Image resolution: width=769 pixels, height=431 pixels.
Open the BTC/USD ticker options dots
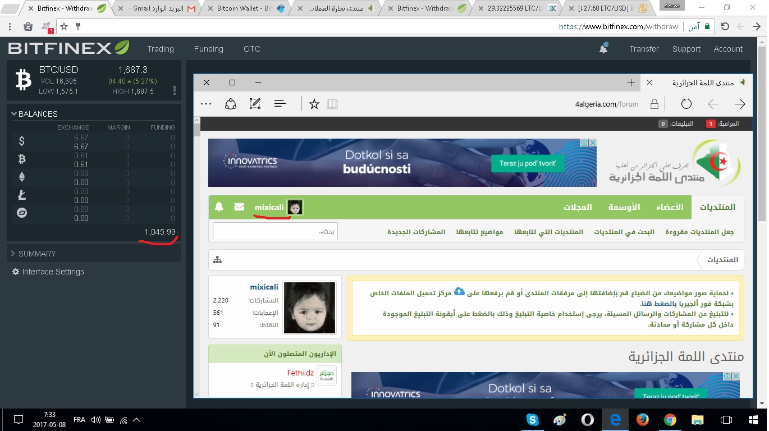175,90
